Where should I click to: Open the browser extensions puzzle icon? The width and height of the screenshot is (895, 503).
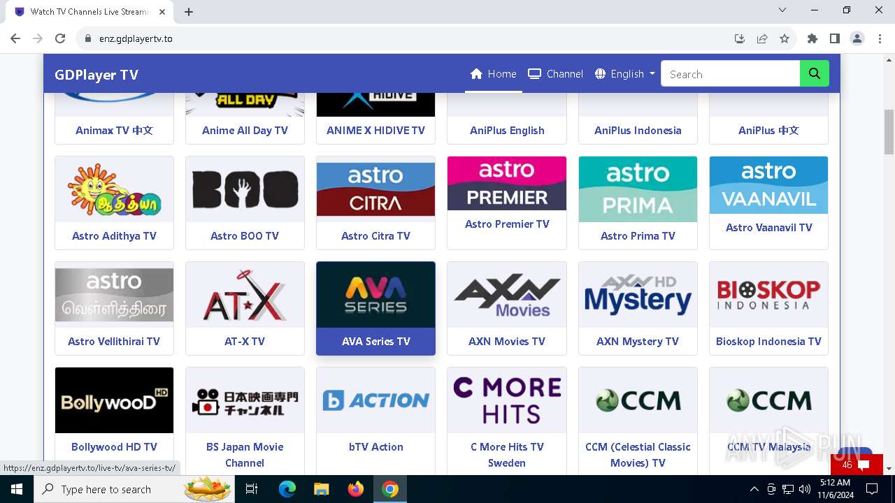pos(812,38)
